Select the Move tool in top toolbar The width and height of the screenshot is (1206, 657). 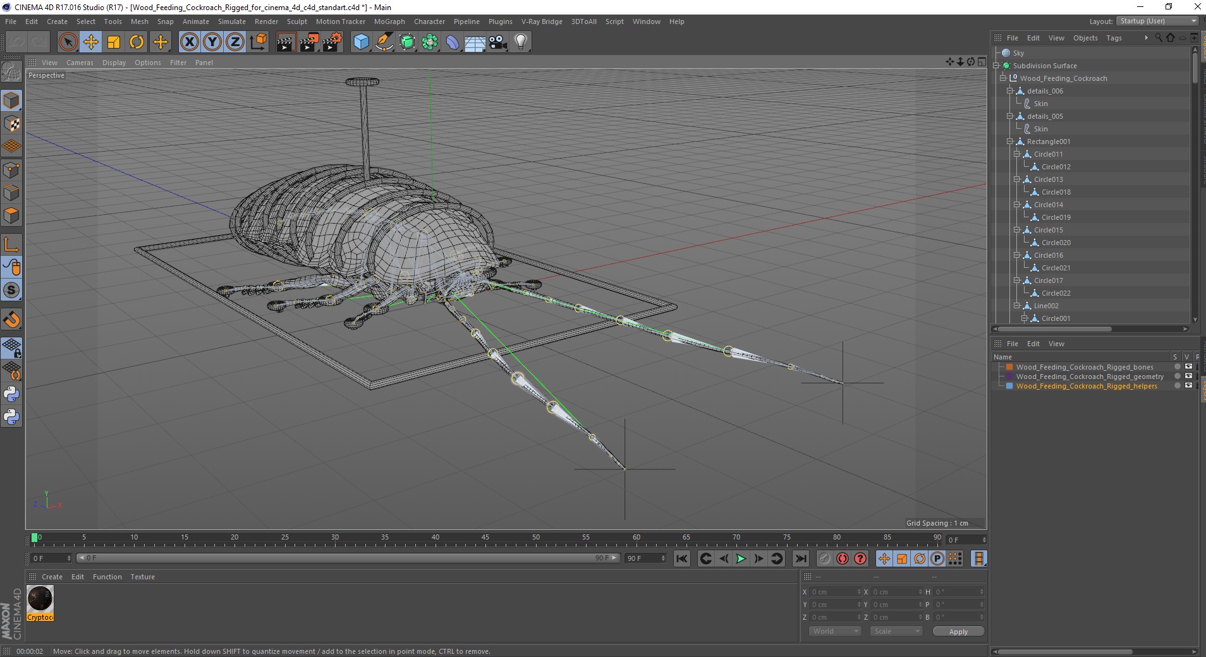pyautogui.click(x=91, y=42)
